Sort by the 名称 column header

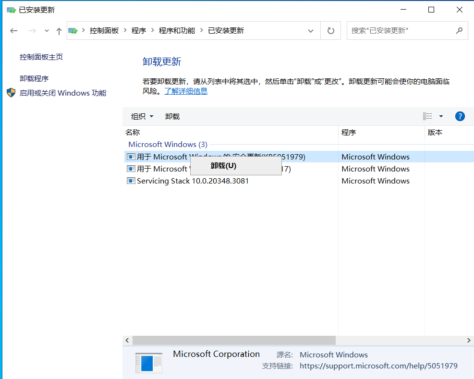(x=231, y=132)
